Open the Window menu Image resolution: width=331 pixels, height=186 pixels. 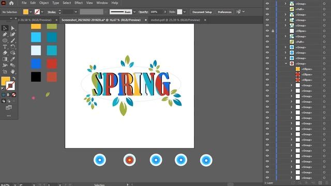(x=102, y=3)
